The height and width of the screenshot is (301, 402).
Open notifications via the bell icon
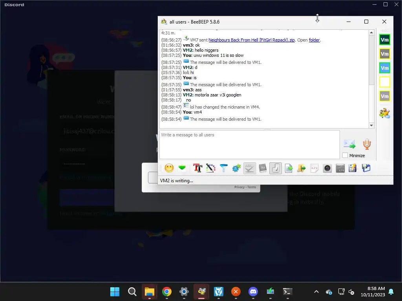click(x=391, y=292)
